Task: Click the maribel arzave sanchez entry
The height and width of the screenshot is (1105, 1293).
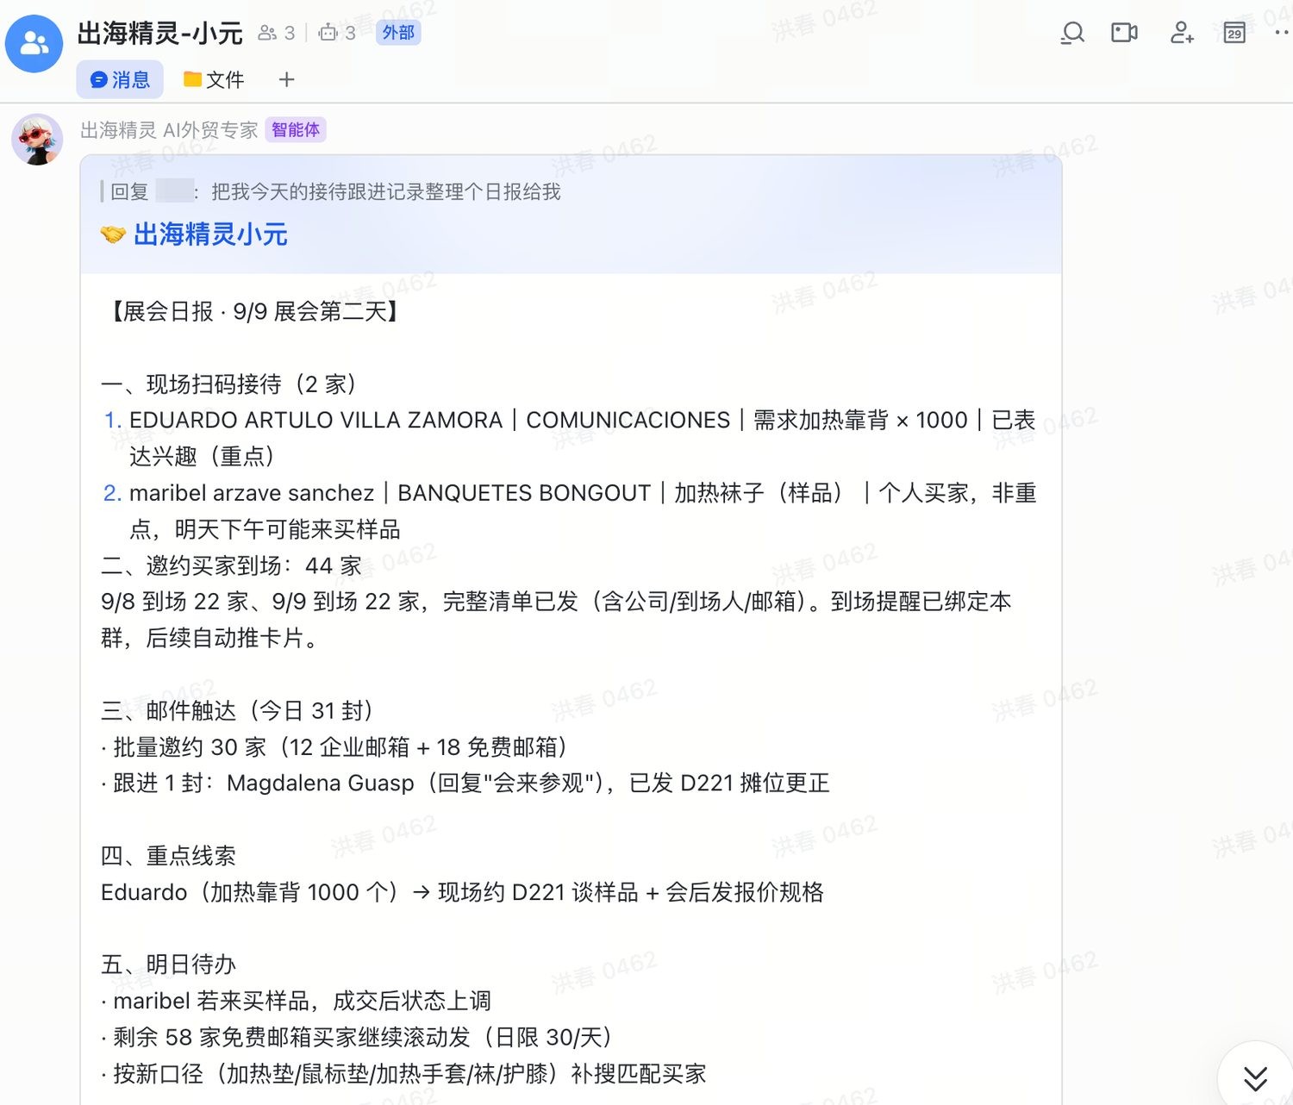Action: (x=570, y=510)
